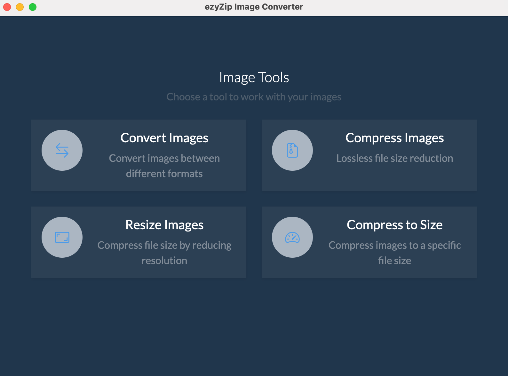Click the ezyZip Image Converter window title
The image size is (508, 376).
[x=254, y=7]
